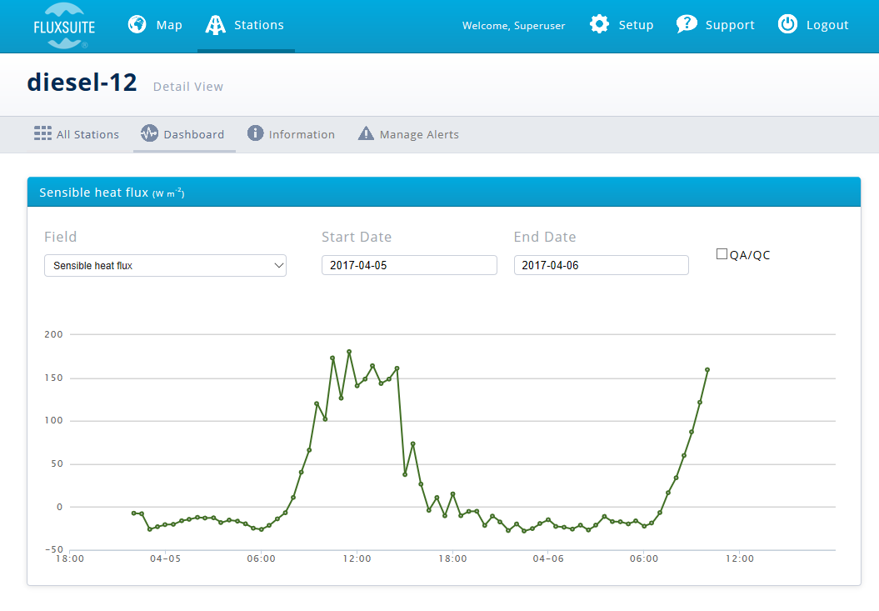Click the last data point on the chart line
Screen dimensions: 879x611
tap(707, 369)
